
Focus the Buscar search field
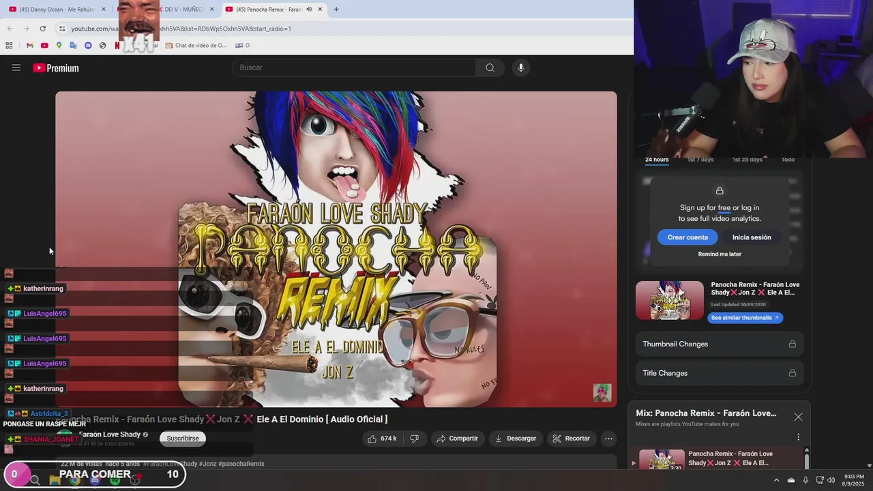(354, 68)
